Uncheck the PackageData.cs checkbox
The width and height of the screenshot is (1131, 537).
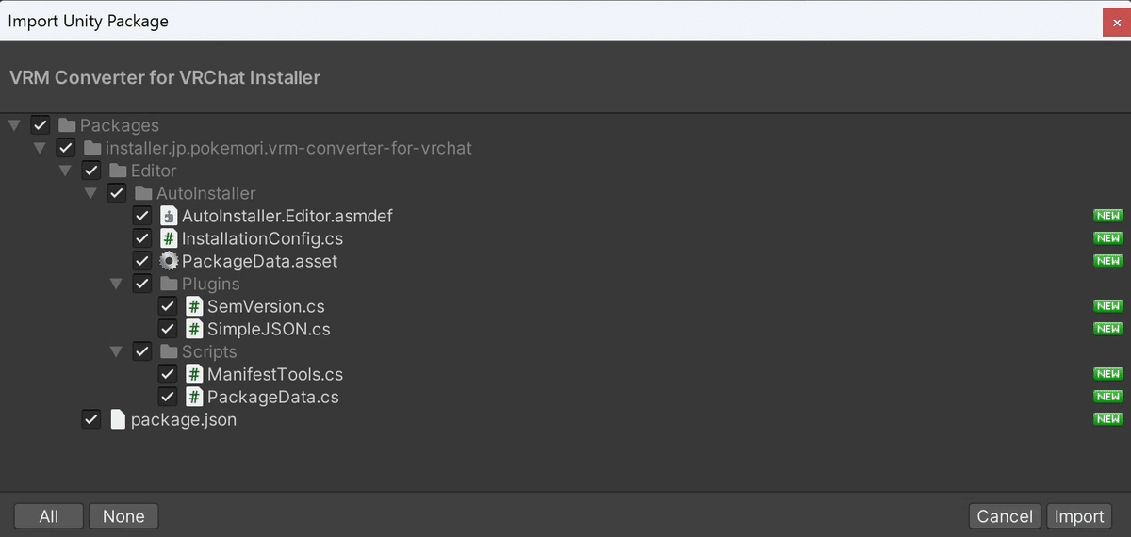click(x=168, y=397)
